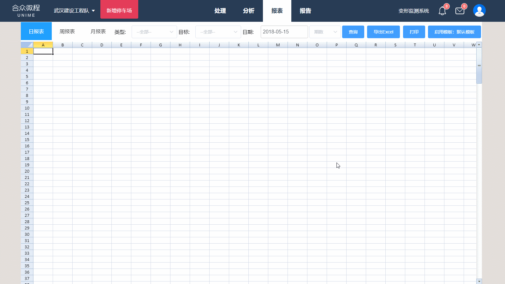This screenshot has height=284, width=505.
Task: Open the notification bell icon
Action: (442, 11)
